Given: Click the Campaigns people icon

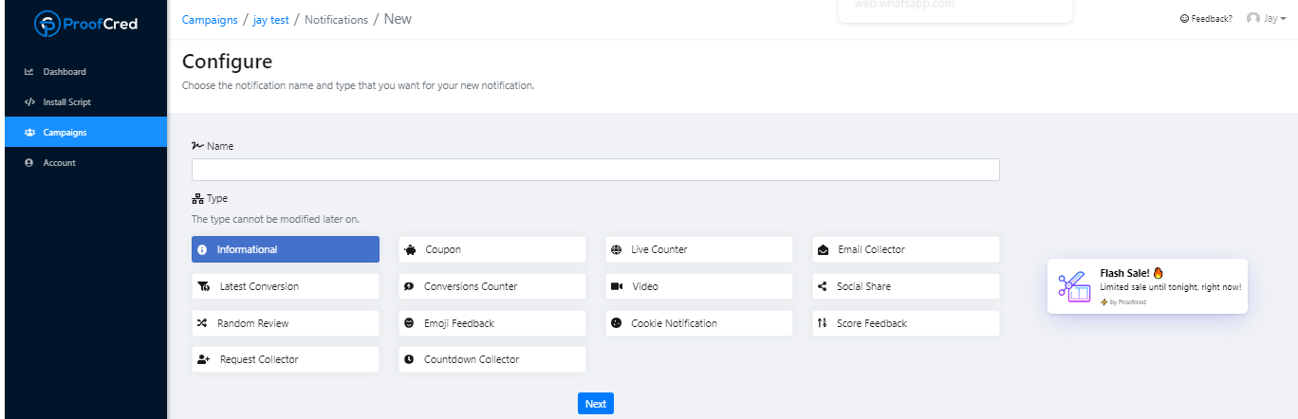Looking at the screenshot, I should [29, 133].
